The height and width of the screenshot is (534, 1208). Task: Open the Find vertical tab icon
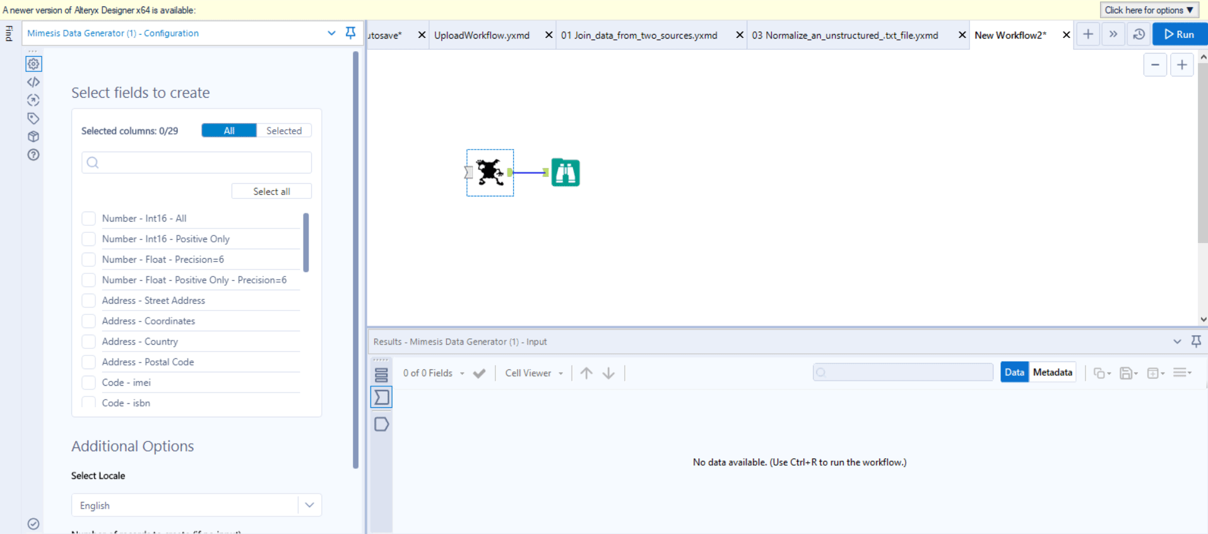click(9, 33)
